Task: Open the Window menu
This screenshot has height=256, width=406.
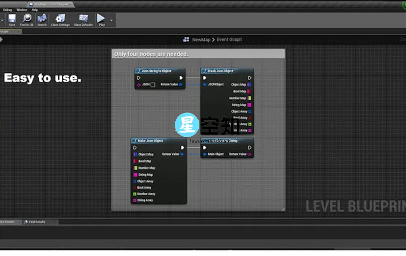Action: tap(22, 10)
